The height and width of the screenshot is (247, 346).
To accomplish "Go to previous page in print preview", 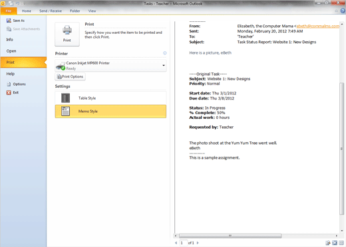I will click(x=176, y=243).
